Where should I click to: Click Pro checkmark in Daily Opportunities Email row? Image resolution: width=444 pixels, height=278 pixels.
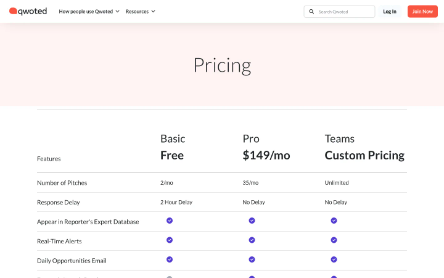[x=252, y=259]
